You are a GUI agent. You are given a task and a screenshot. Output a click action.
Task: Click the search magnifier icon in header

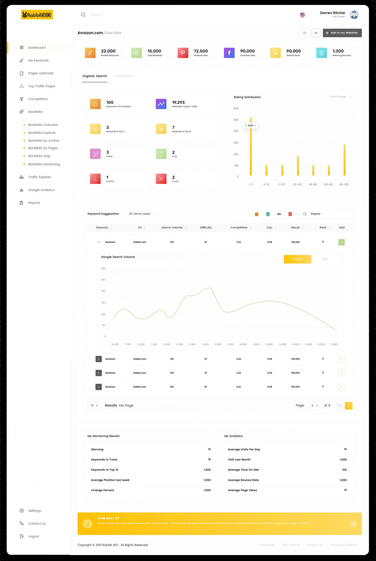tap(83, 15)
